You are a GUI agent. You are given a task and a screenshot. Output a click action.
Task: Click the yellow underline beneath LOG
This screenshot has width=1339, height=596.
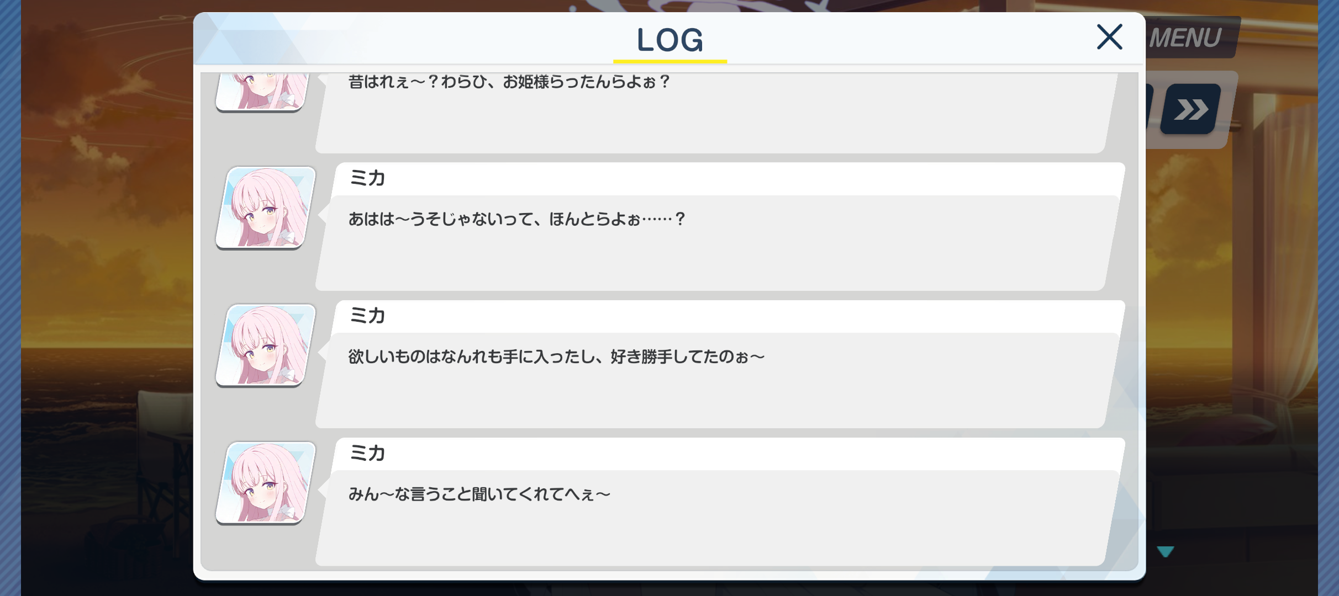pyautogui.click(x=670, y=61)
